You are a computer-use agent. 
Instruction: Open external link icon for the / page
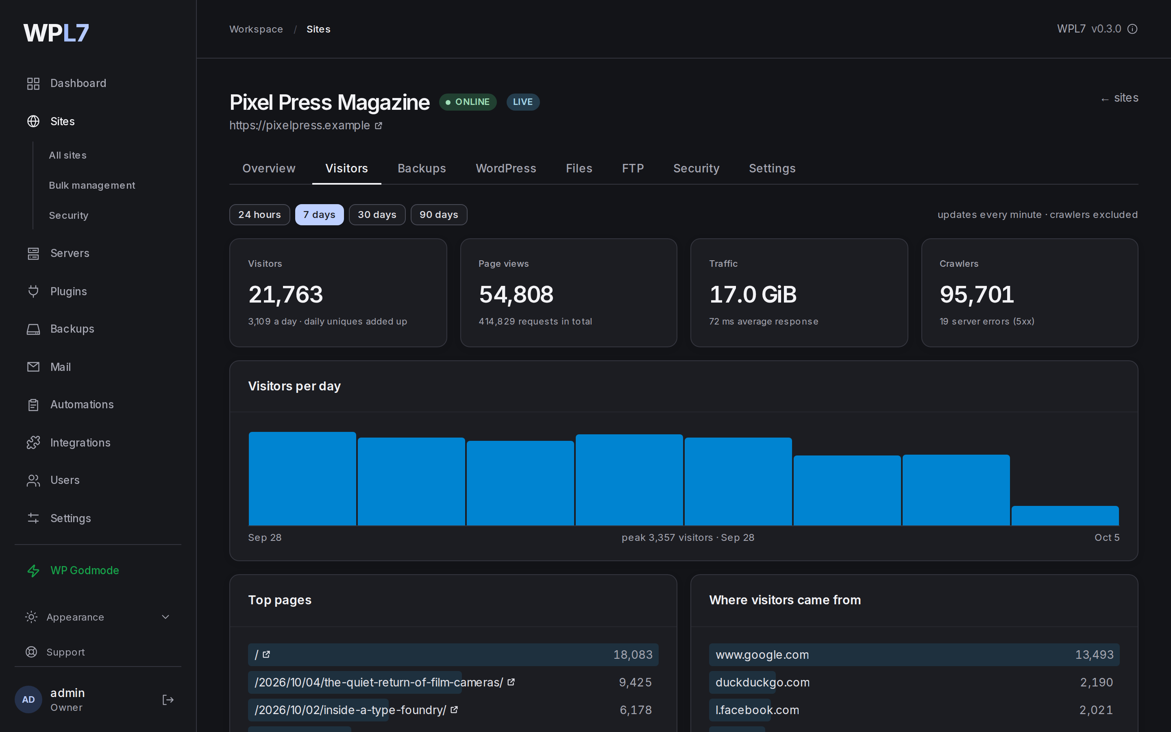(266, 655)
